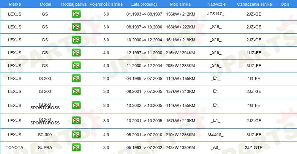Select the SUPRA model cell

click(x=45, y=148)
